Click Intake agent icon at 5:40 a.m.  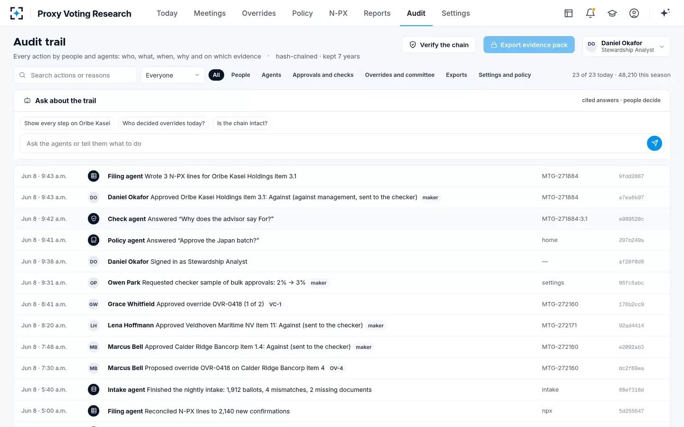click(94, 390)
